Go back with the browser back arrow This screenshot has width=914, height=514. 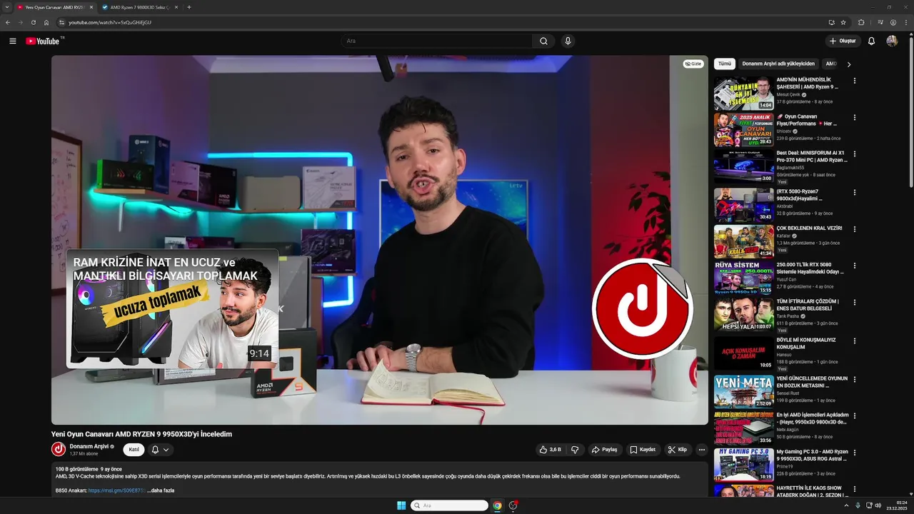pyautogui.click(x=8, y=22)
